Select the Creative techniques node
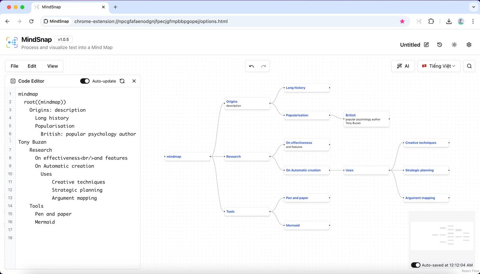 click(426, 143)
